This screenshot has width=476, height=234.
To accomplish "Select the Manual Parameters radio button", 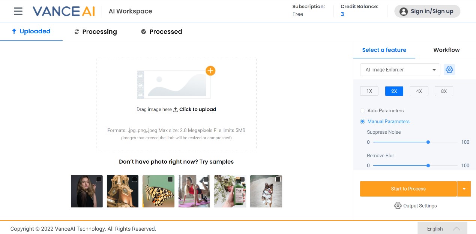I will pyautogui.click(x=362, y=121).
